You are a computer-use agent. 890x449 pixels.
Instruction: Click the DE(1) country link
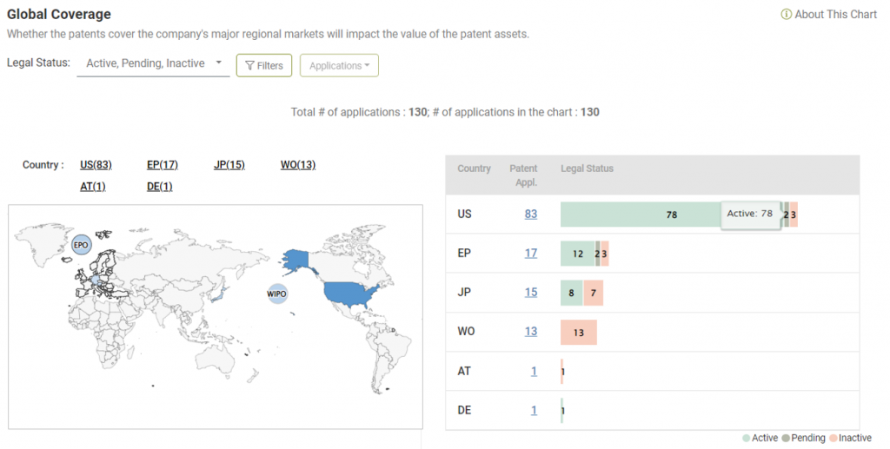coord(160,187)
